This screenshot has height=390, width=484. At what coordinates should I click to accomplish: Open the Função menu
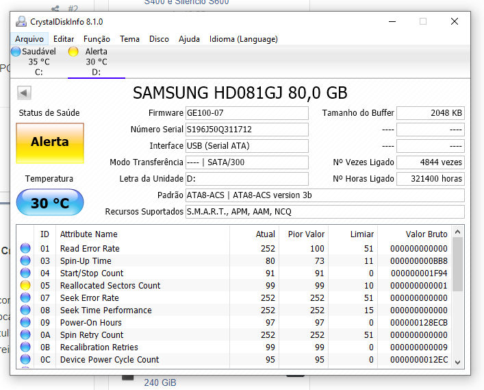(97, 39)
